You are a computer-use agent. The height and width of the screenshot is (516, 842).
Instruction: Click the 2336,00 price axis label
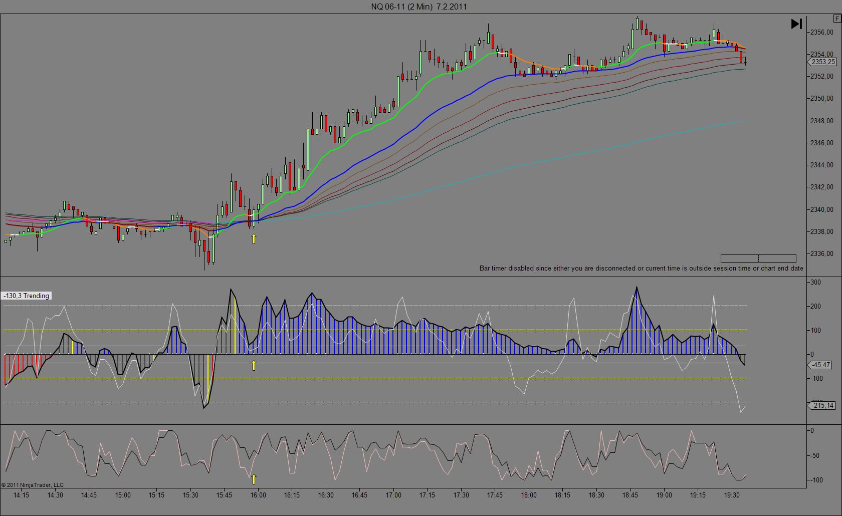click(822, 254)
